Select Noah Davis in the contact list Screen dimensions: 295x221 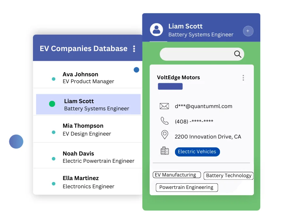click(x=88, y=156)
